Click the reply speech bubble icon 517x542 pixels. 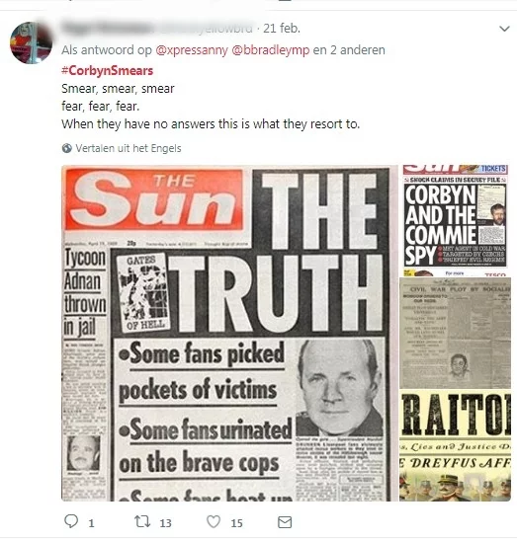tap(71, 521)
